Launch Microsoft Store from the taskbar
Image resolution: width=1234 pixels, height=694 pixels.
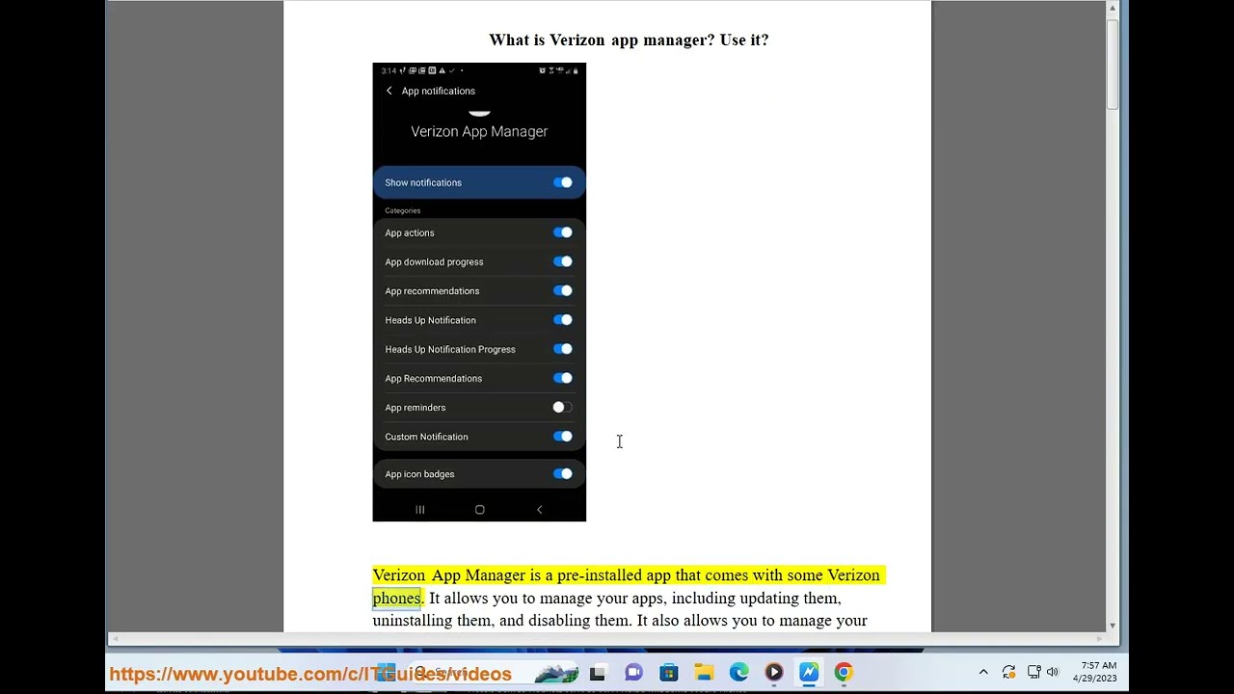point(669,673)
